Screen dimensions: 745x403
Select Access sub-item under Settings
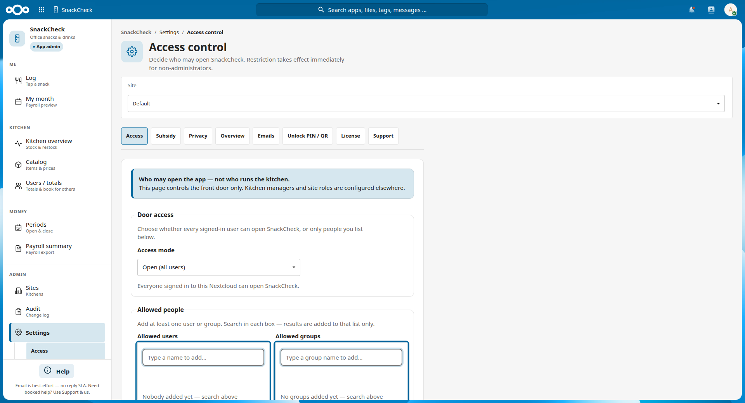pyautogui.click(x=66, y=351)
